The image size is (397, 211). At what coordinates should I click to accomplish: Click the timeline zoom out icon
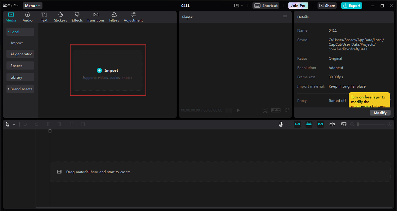(x=352, y=124)
